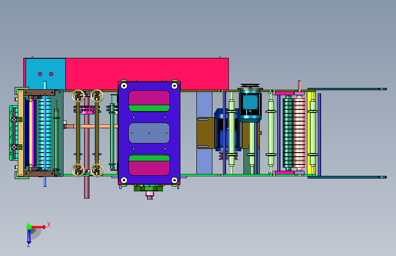
Task: Select the cyan panel with two red dots
Action: (46, 74)
